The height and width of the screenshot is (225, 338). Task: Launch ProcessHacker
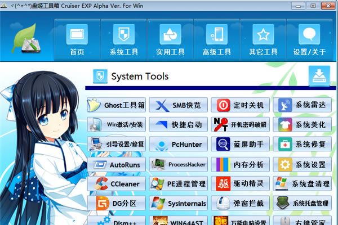[178, 164]
